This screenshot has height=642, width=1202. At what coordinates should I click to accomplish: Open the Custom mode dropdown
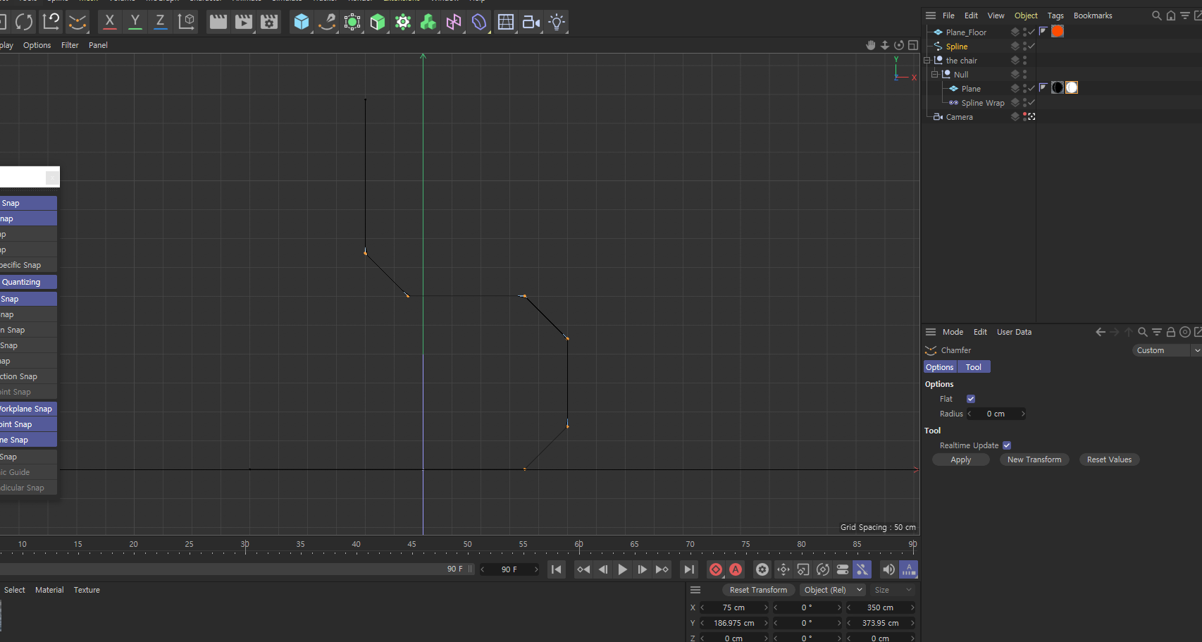point(1167,350)
